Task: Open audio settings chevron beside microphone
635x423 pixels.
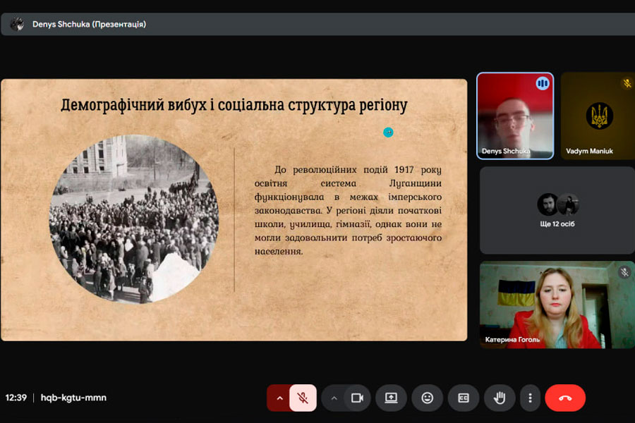Action: [x=279, y=398]
